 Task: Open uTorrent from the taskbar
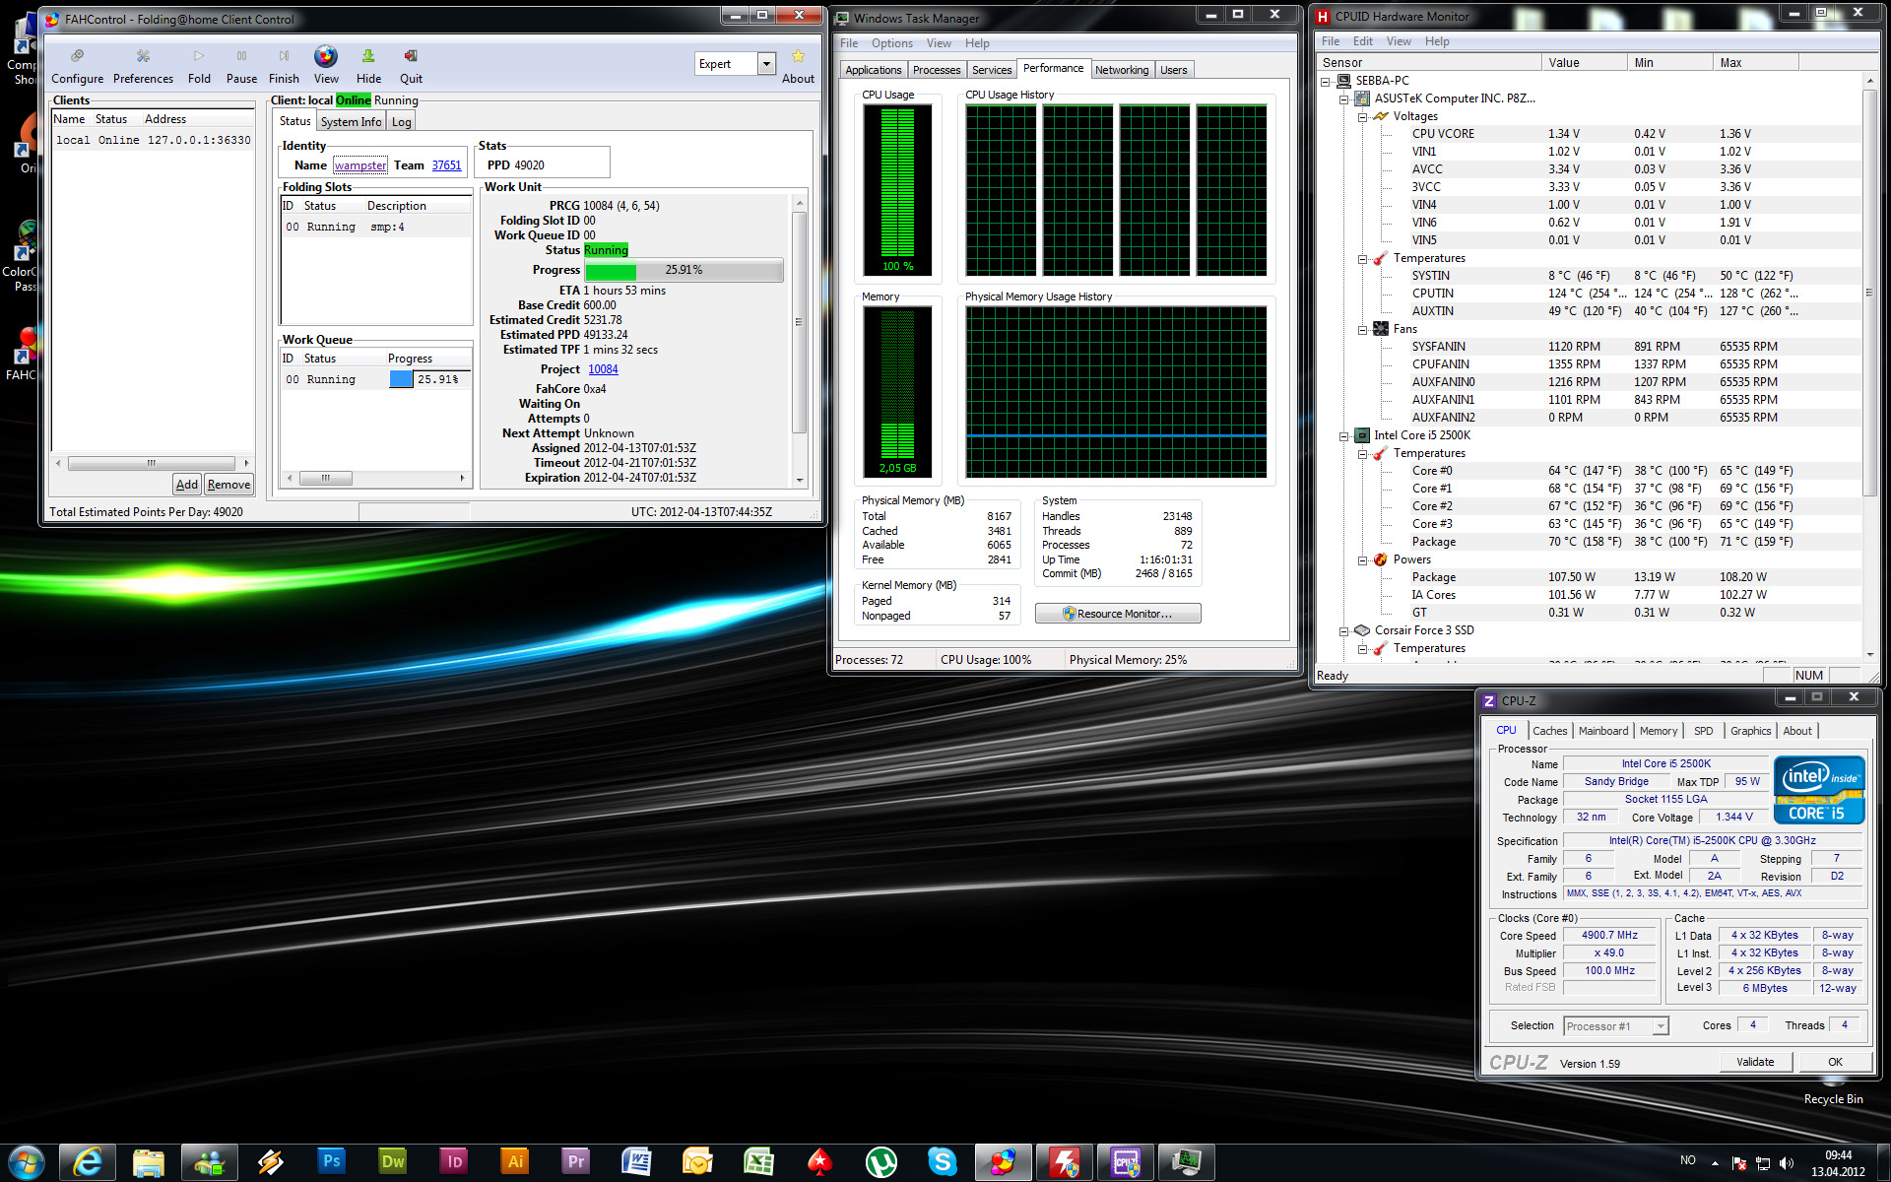880,1162
